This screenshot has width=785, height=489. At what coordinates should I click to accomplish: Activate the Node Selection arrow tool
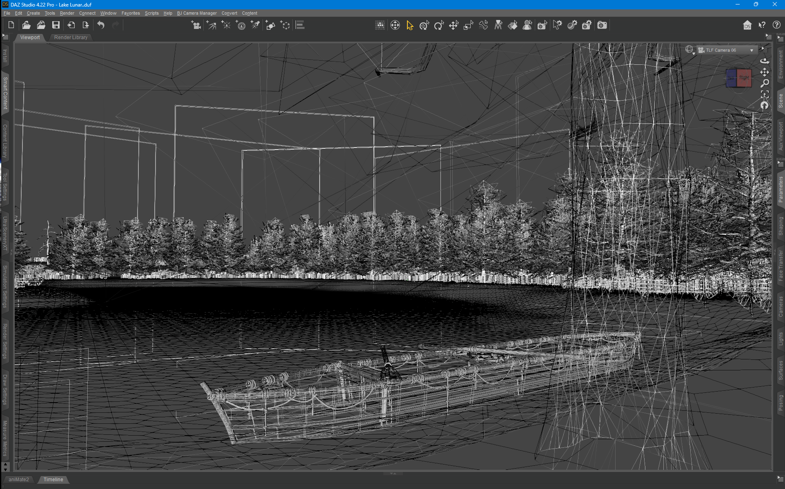pyautogui.click(x=410, y=25)
